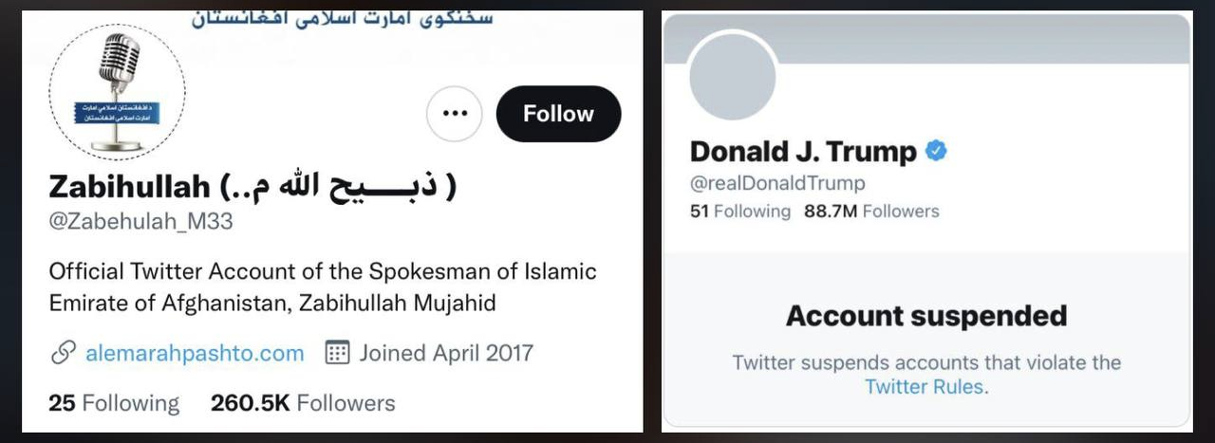Click the @Zabehulah_M33 handle

140,221
